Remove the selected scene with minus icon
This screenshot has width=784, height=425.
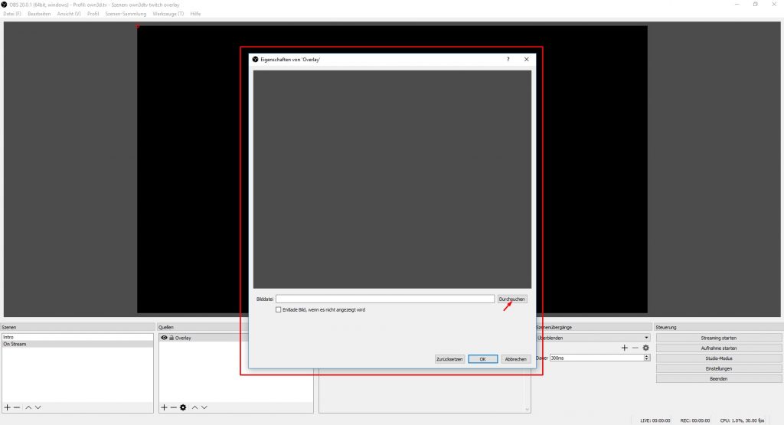tap(17, 407)
